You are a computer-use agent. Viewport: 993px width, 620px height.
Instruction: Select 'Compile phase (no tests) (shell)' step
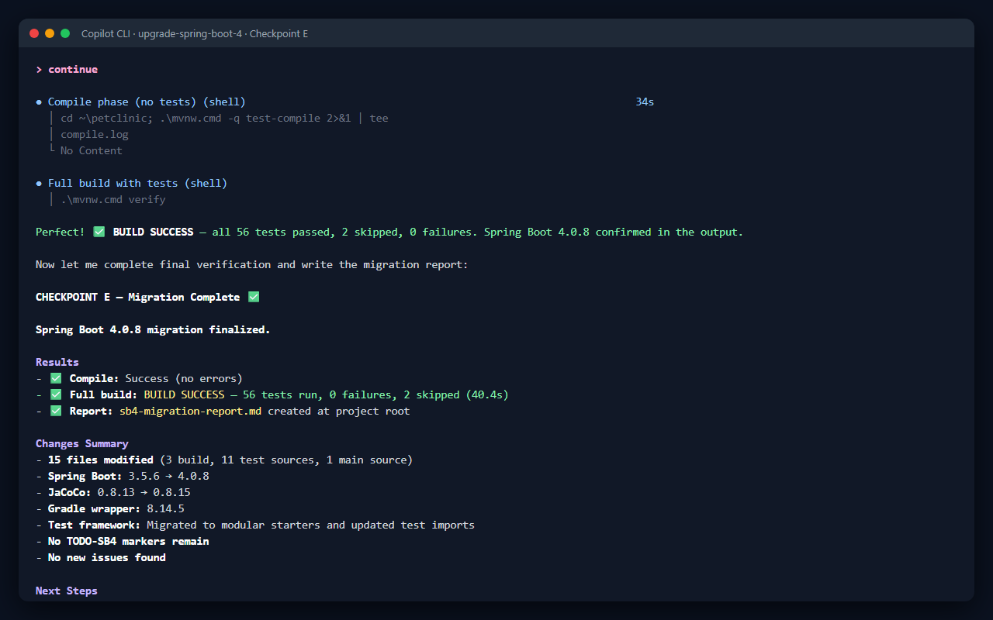[147, 102]
